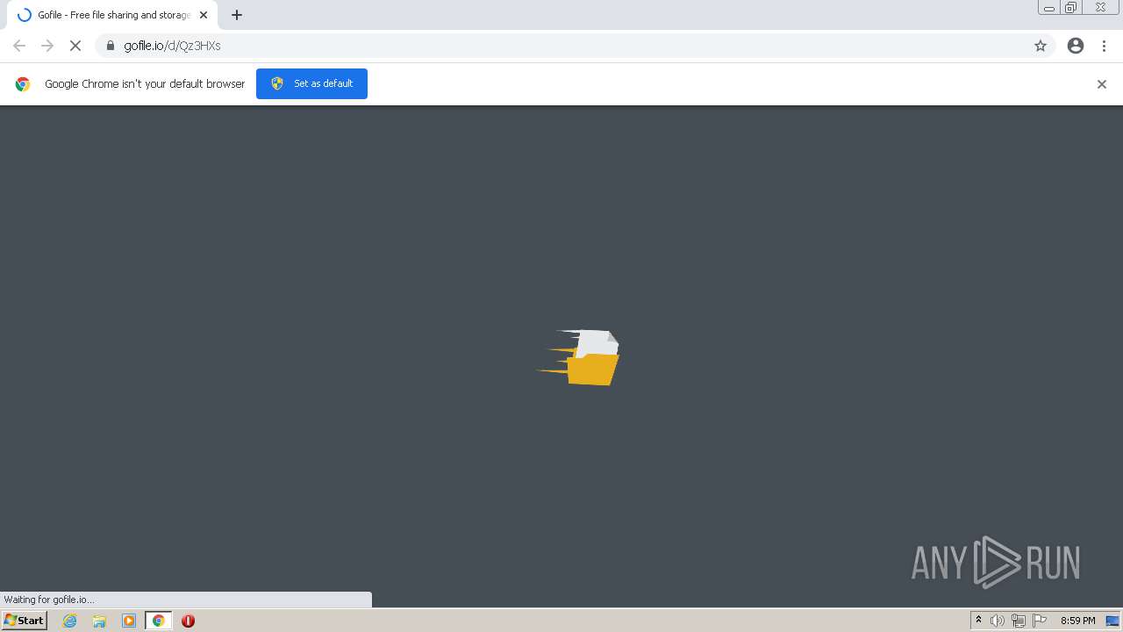
Task: Click the forward navigation arrow
Action: coord(47,46)
